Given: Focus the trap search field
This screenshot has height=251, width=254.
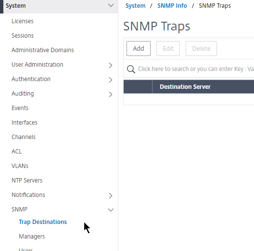Looking at the screenshot, I should [196, 69].
